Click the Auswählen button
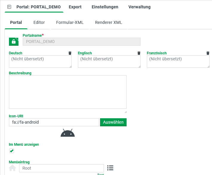 [x=113, y=122]
